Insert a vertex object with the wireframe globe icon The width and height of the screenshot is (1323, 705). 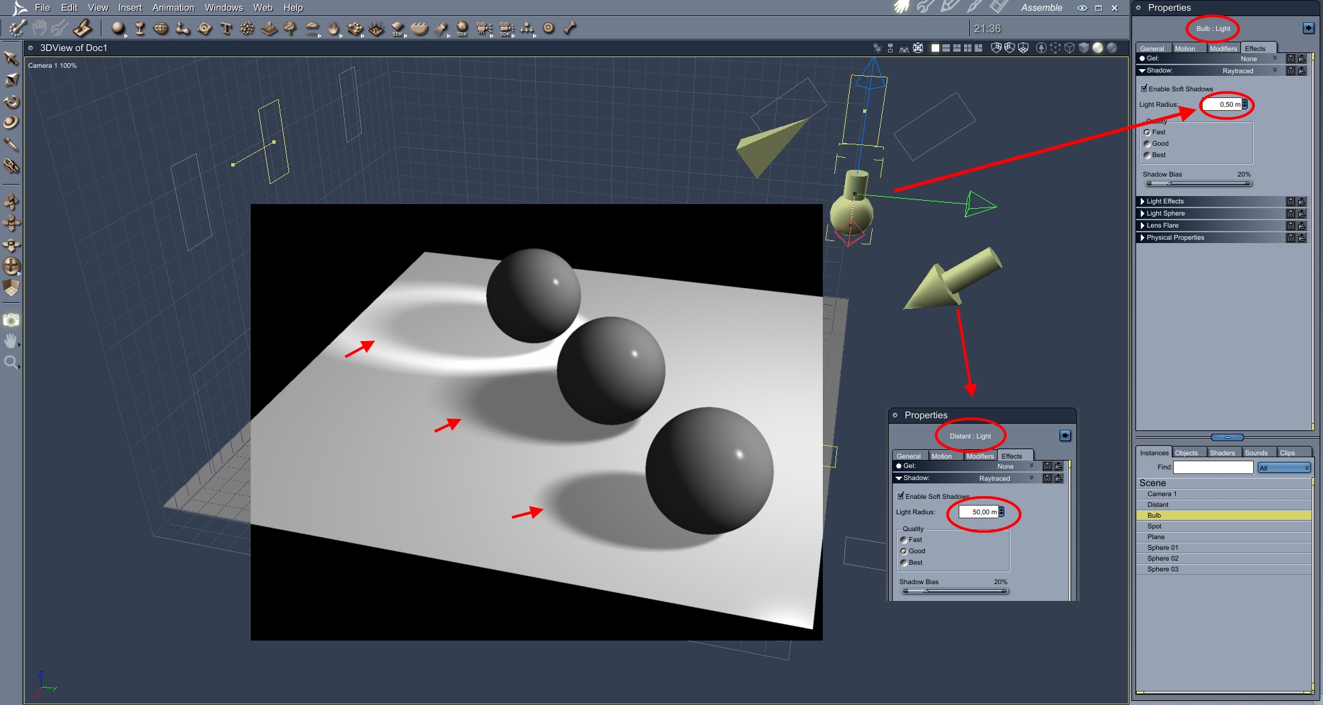[161, 28]
